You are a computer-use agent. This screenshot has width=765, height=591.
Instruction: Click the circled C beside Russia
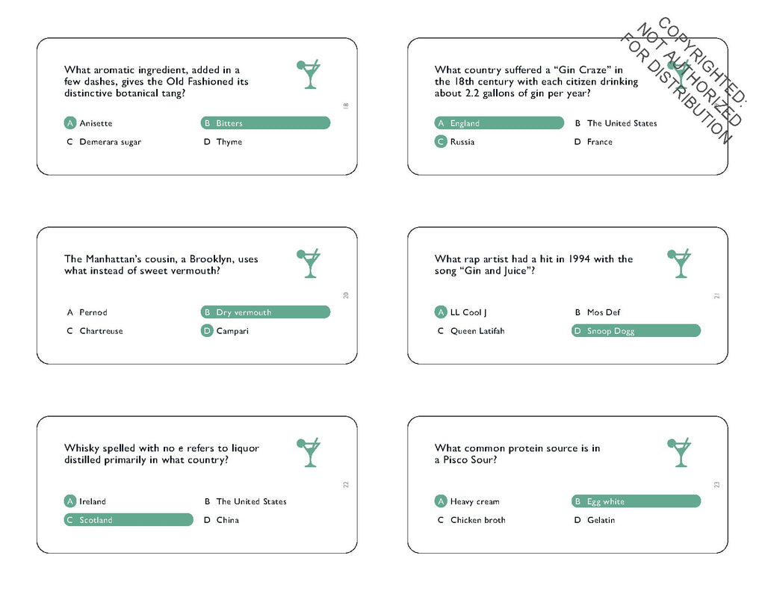(441, 141)
